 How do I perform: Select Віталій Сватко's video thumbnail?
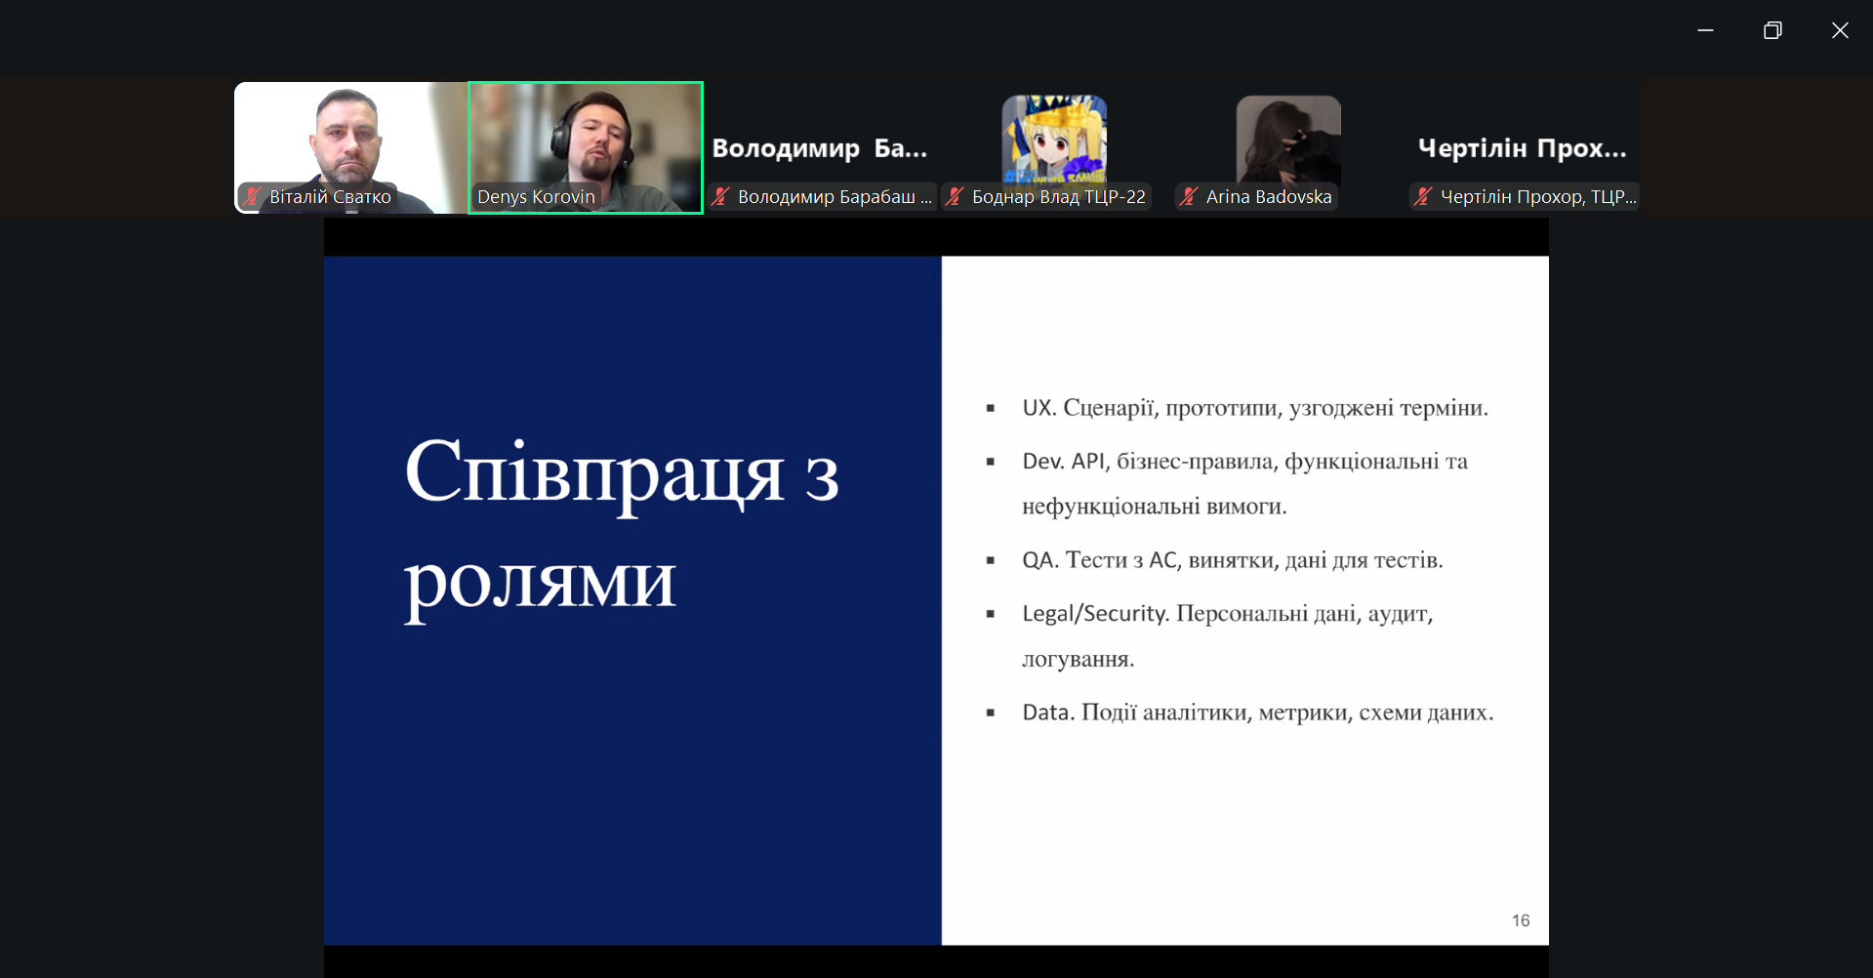(349, 137)
